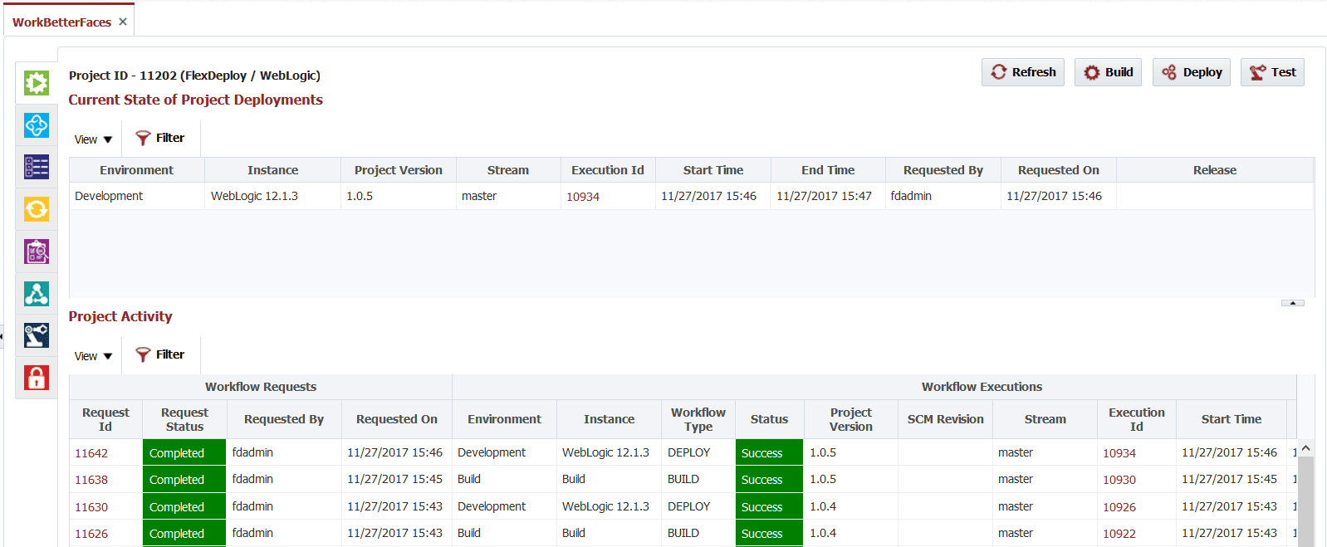Close the WorkBetterFaces tab
The width and height of the screenshot is (1327, 547).
(123, 22)
